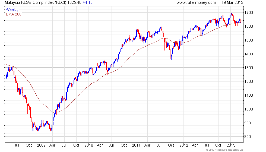266x152 pixels.
Task: Click the 1000 price axis label
Action: click(x=249, y=109)
